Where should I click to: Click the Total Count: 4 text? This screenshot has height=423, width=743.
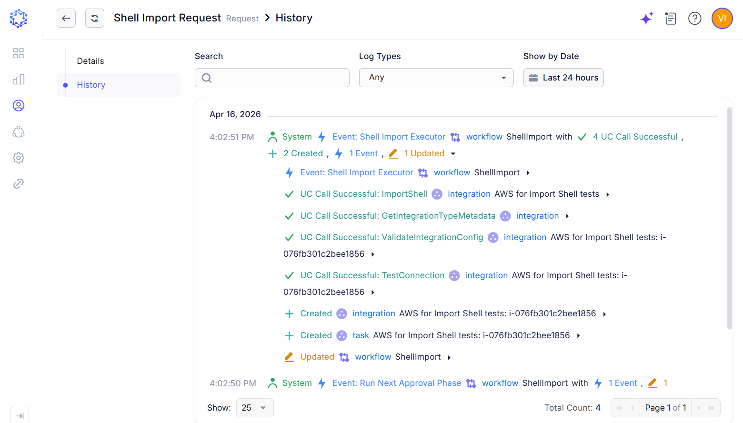pos(572,408)
